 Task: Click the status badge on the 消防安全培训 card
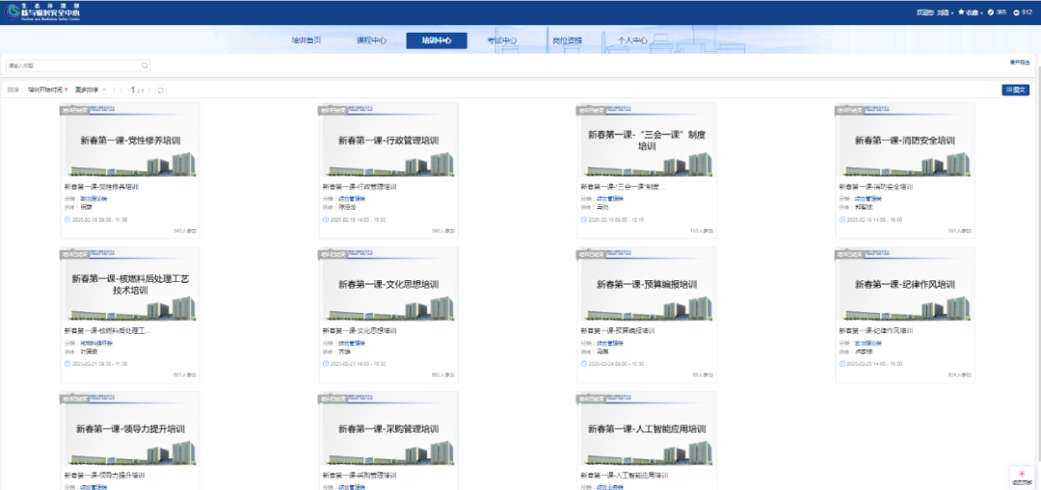848,110
